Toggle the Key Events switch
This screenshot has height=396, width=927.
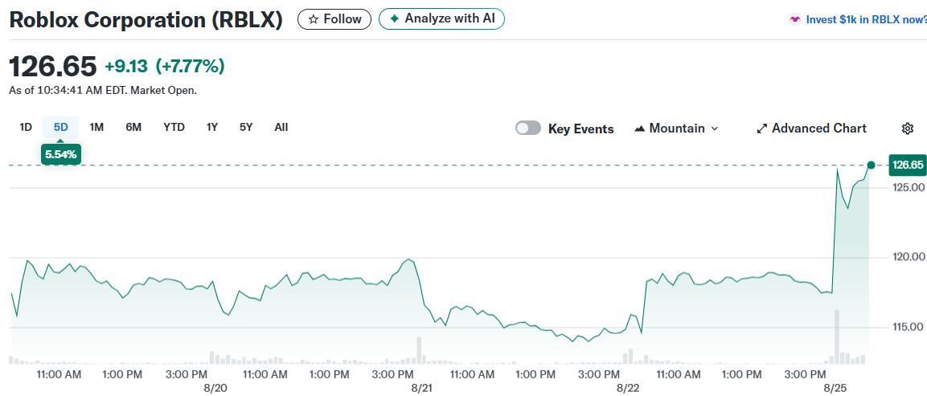pyautogui.click(x=528, y=129)
